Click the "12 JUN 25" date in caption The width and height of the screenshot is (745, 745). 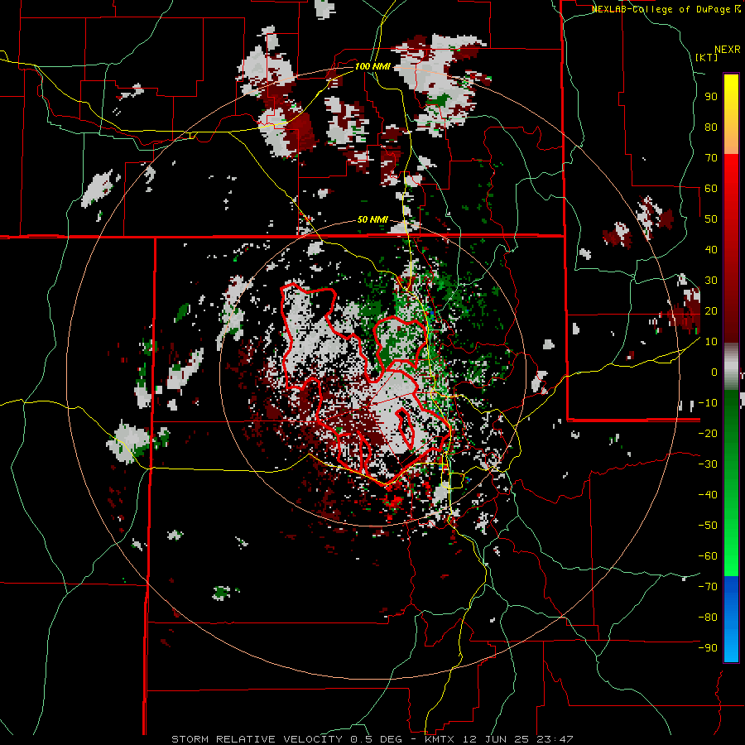pos(495,739)
